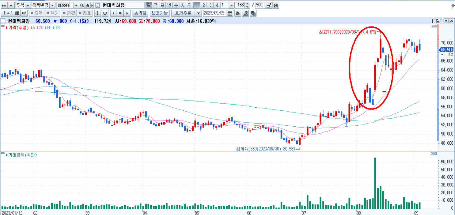Click the 60-day moving average legend
This screenshot has width=455, height=215.
coord(48,27)
